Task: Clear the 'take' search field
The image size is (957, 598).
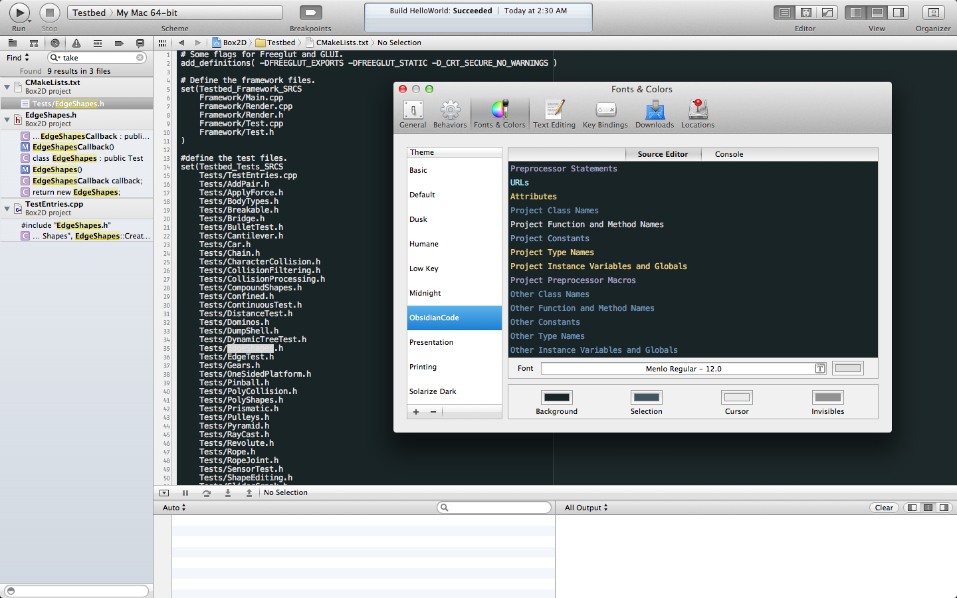Action: tap(140, 58)
